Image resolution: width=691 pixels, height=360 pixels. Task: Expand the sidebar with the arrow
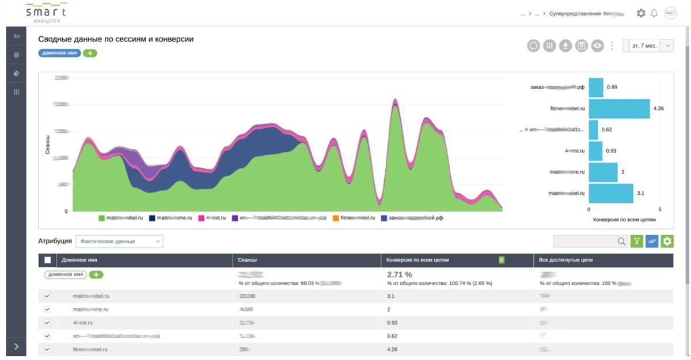(x=16, y=346)
